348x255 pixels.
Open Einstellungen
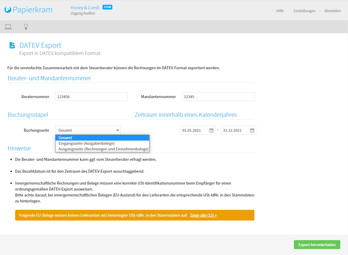coord(304,11)
